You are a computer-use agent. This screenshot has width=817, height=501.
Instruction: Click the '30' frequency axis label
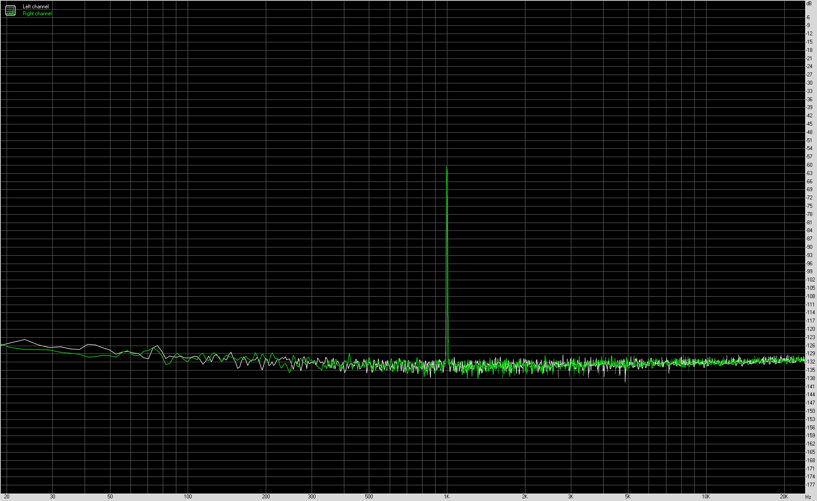[53, 497]
